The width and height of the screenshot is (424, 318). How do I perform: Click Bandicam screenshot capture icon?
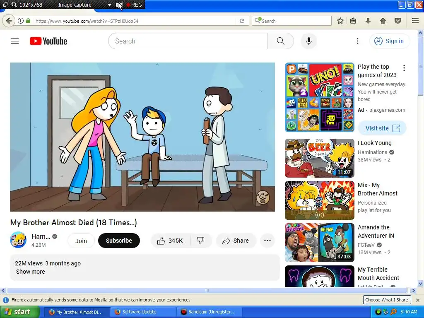[118, 5]
